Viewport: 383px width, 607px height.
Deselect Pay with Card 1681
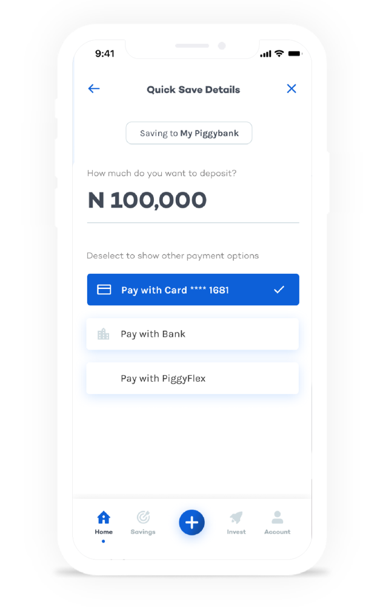(193, 290)
